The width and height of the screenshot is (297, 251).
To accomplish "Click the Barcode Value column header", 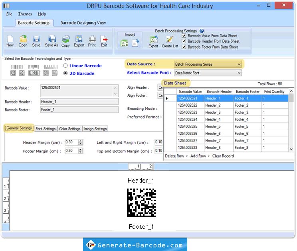I will (x=190, y=91).
